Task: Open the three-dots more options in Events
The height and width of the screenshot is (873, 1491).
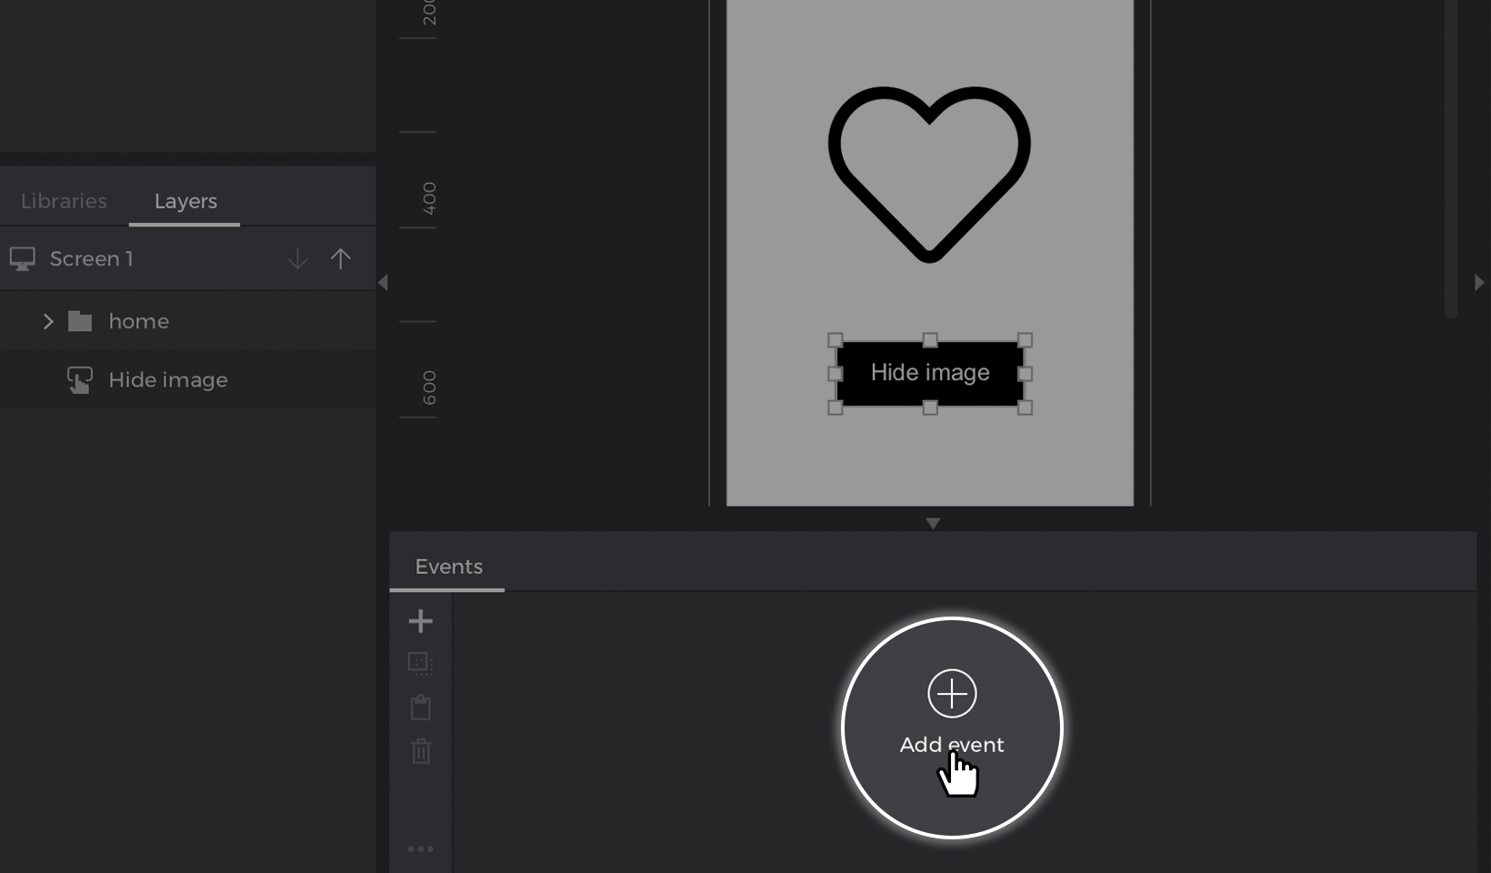Action: 420,849
